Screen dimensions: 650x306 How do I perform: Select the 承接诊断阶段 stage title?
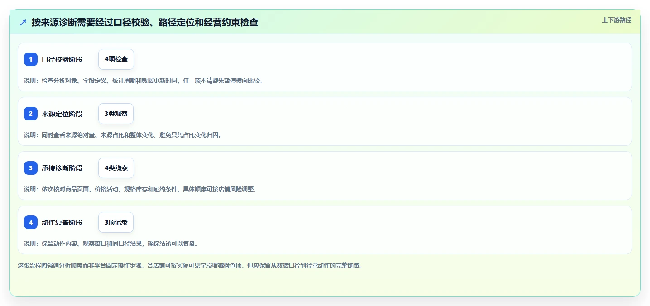62,168
